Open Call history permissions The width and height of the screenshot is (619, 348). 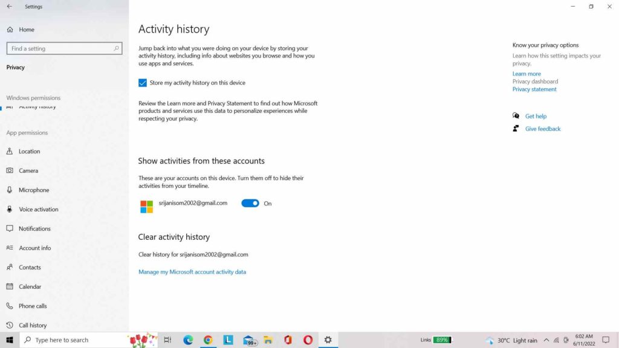point(33,325)
